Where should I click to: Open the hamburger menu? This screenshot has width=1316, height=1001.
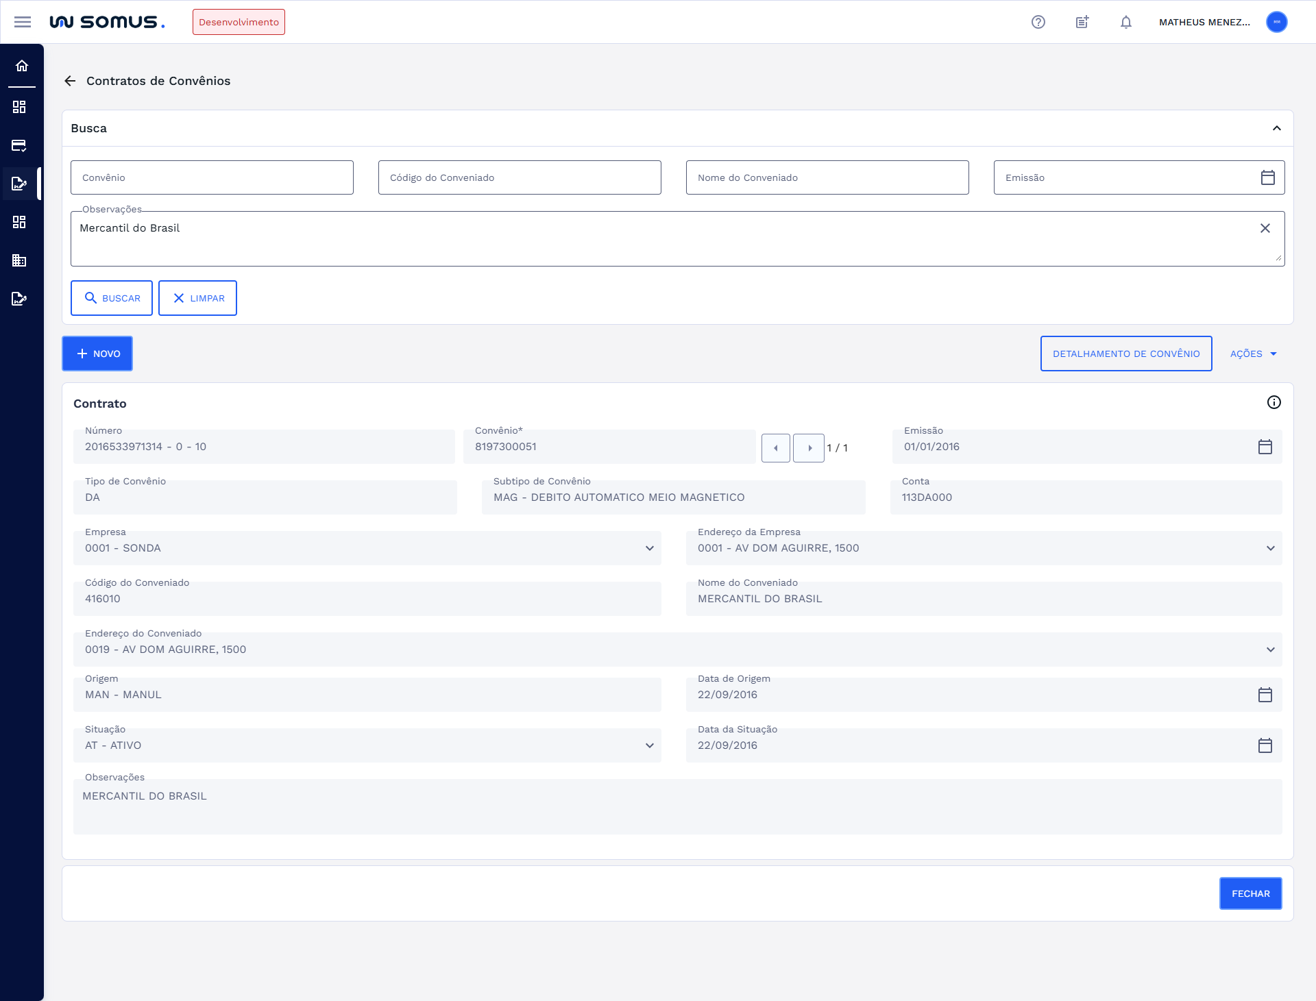coord(23,22)
